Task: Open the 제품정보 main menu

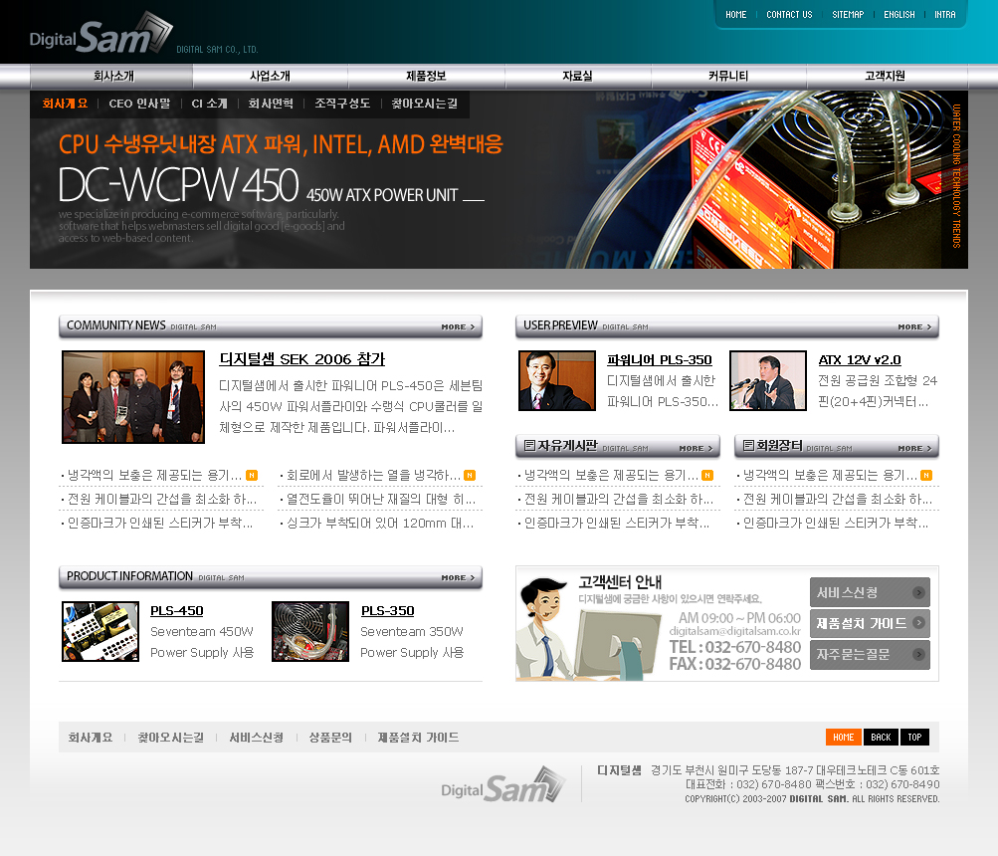Action: point(426,76)
